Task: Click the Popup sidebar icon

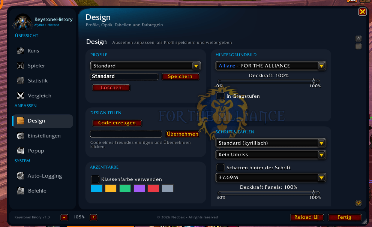Action: [x=20, y=151]
